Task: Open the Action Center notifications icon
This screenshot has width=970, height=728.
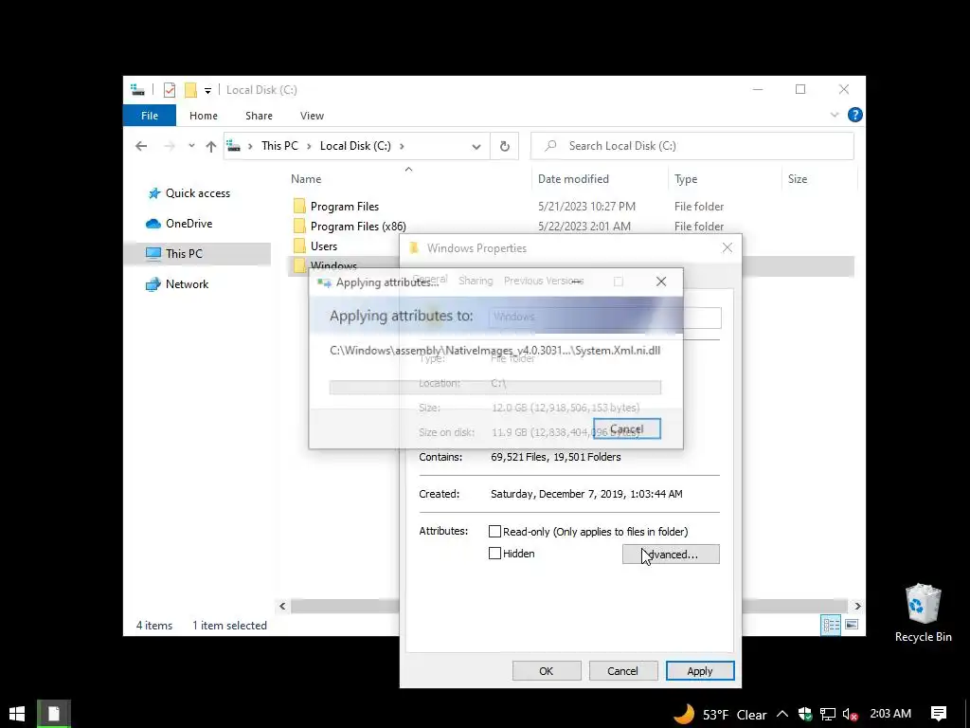Action: (x=939, y=714)
